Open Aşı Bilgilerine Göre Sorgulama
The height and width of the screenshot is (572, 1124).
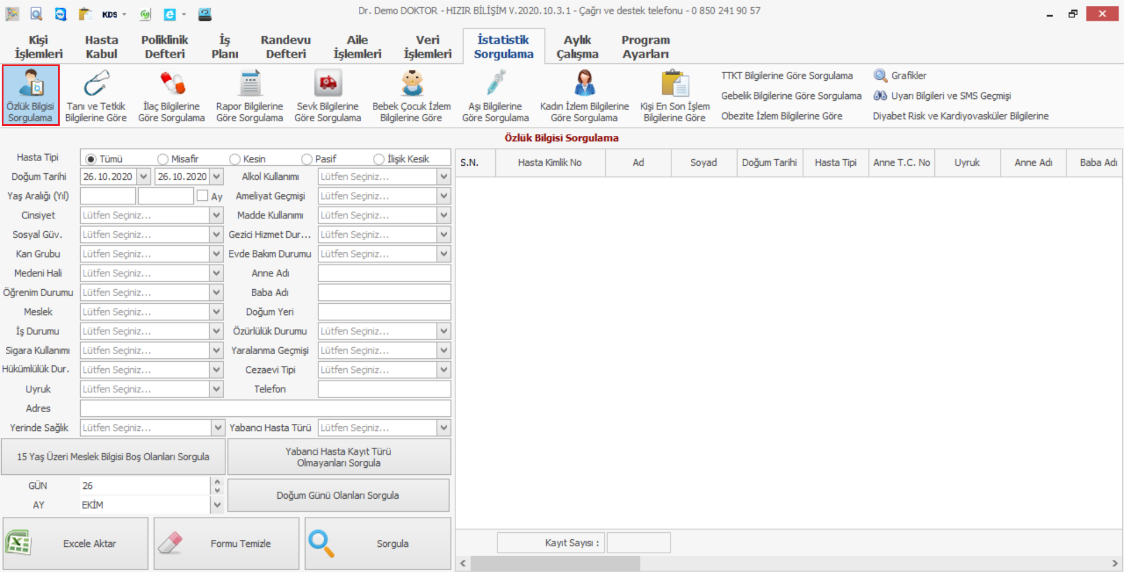pyautogui.click(x=495, y=95)
